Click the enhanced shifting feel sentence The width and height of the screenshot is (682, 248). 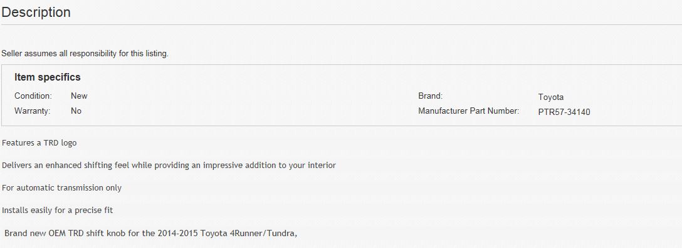click(x=169, y=165)
